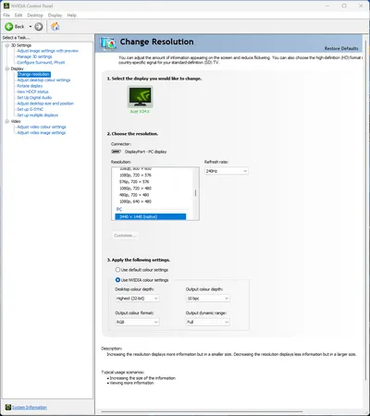
Task: Open View HDCP status
Action: tap(32, 92)
